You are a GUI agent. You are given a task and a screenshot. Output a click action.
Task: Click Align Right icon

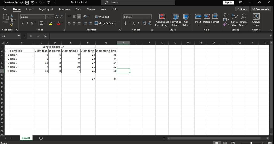click(79, 23)
